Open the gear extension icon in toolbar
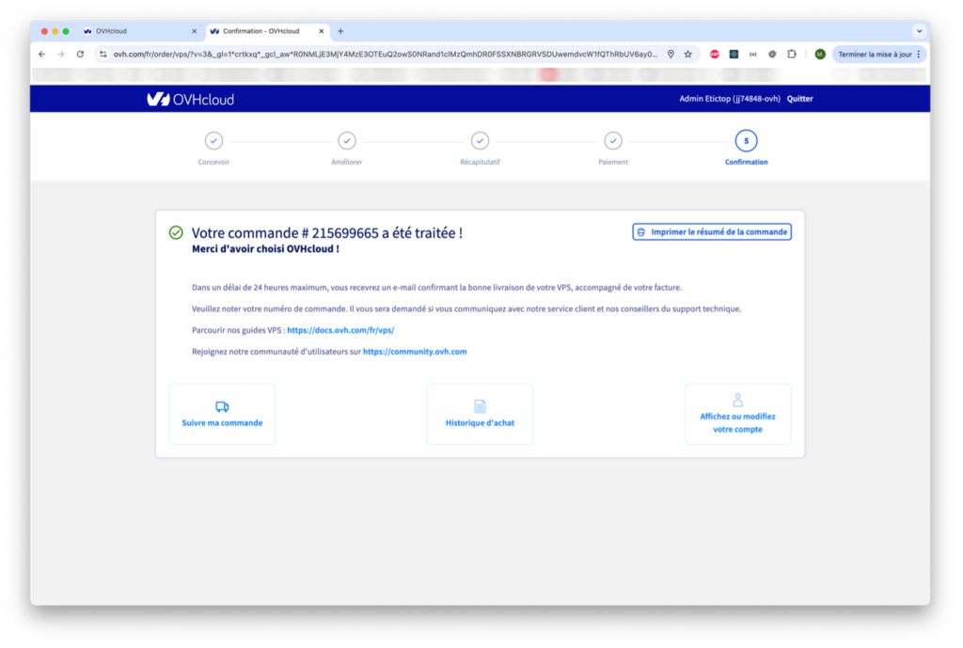Image resolution: width=963 pixels, height=648 pixels. click(x=772, y=54)
